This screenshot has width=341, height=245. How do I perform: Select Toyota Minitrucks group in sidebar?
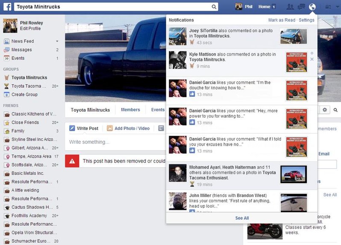(x=29, y=78)
